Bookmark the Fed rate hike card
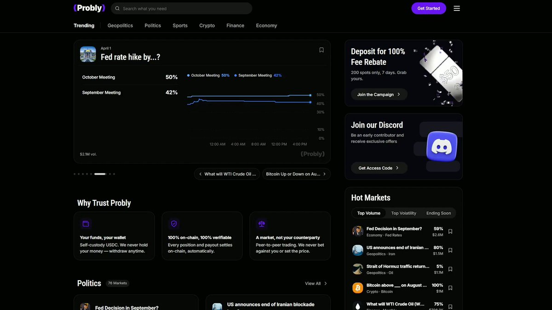The height and width of the screenshot is (310, 552). pyautogui.click(x=322, y=50)
